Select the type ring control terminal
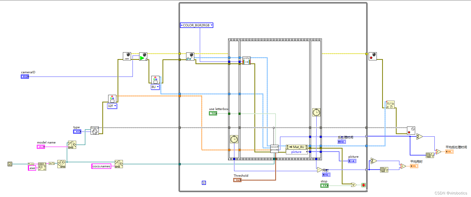This screenshot has width=471, height=197. click(77, 132)
